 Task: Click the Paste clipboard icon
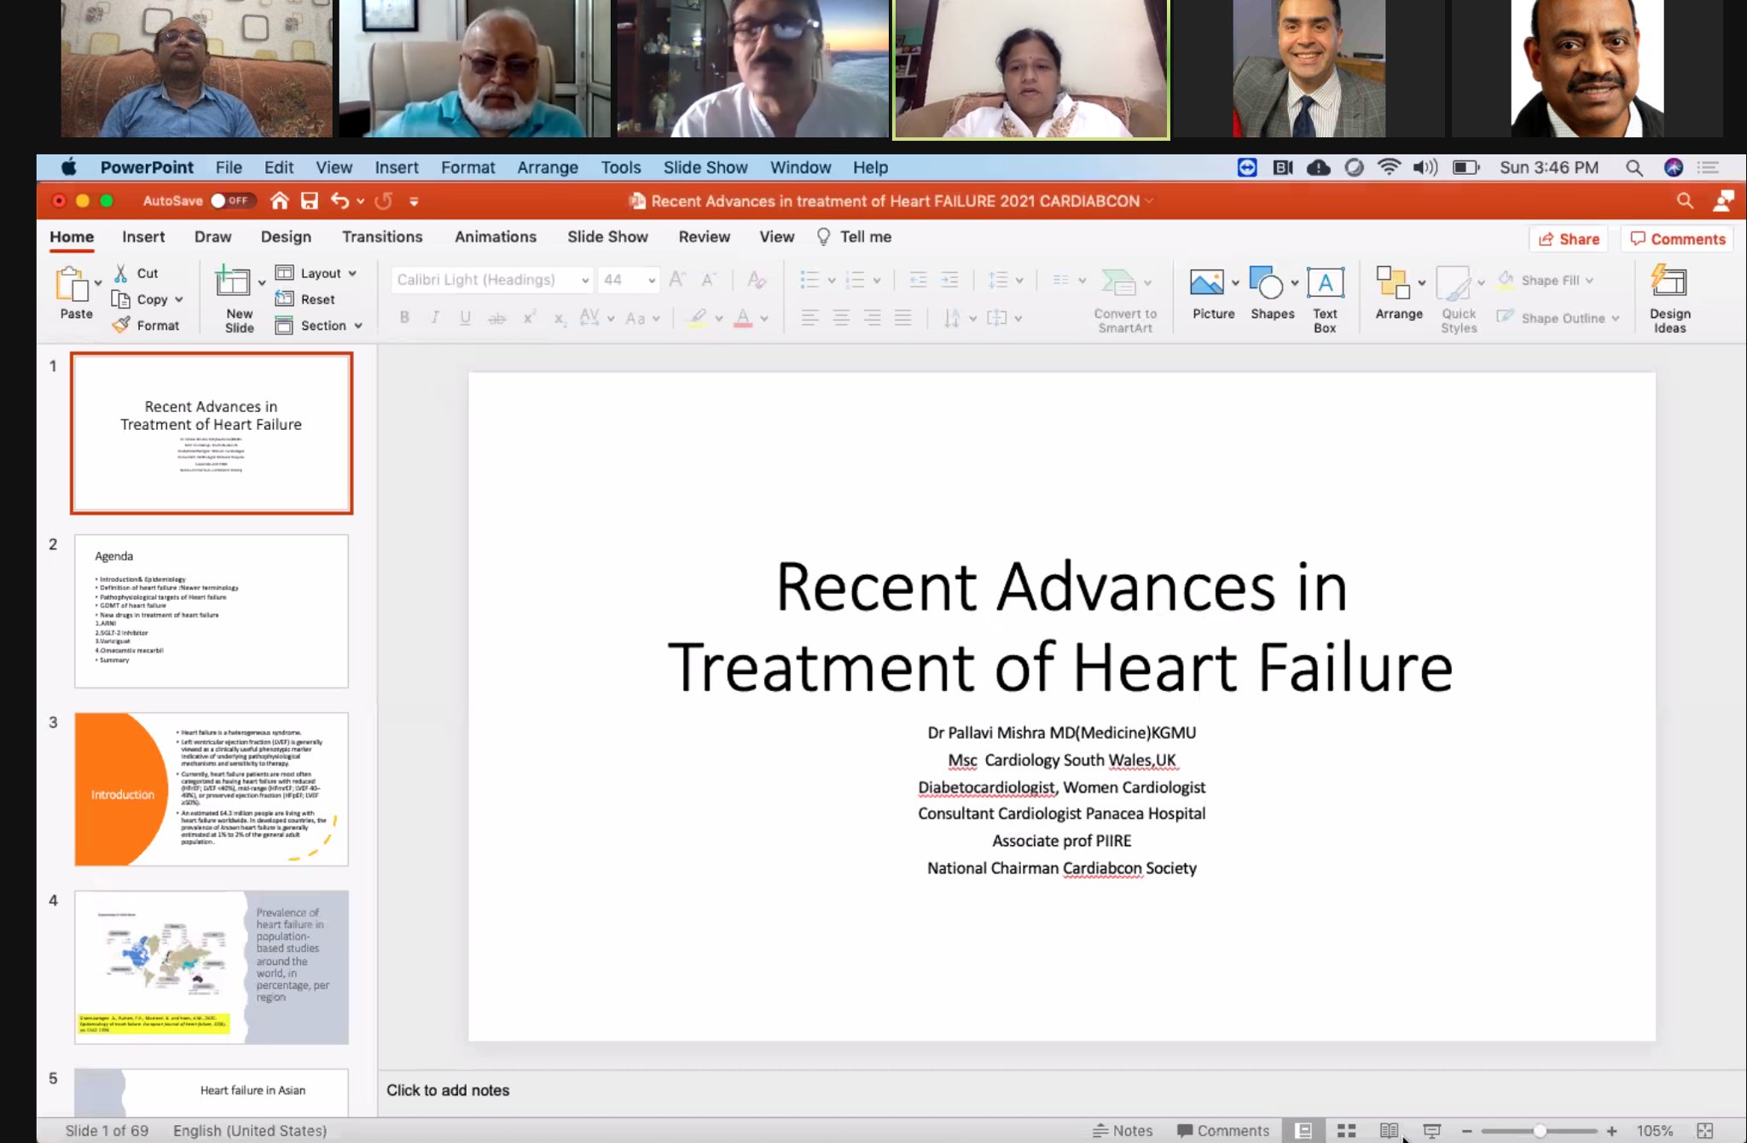(x=73, y=284)
